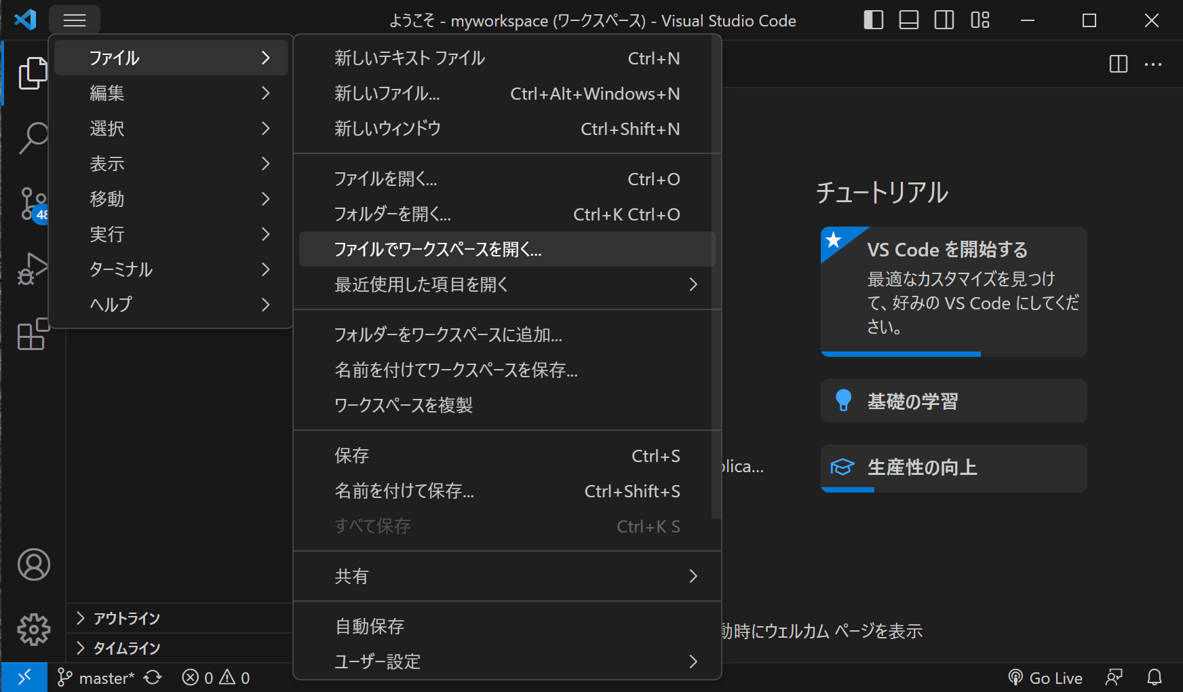Click the file menu vertical scrollbar

pos(716,277)
